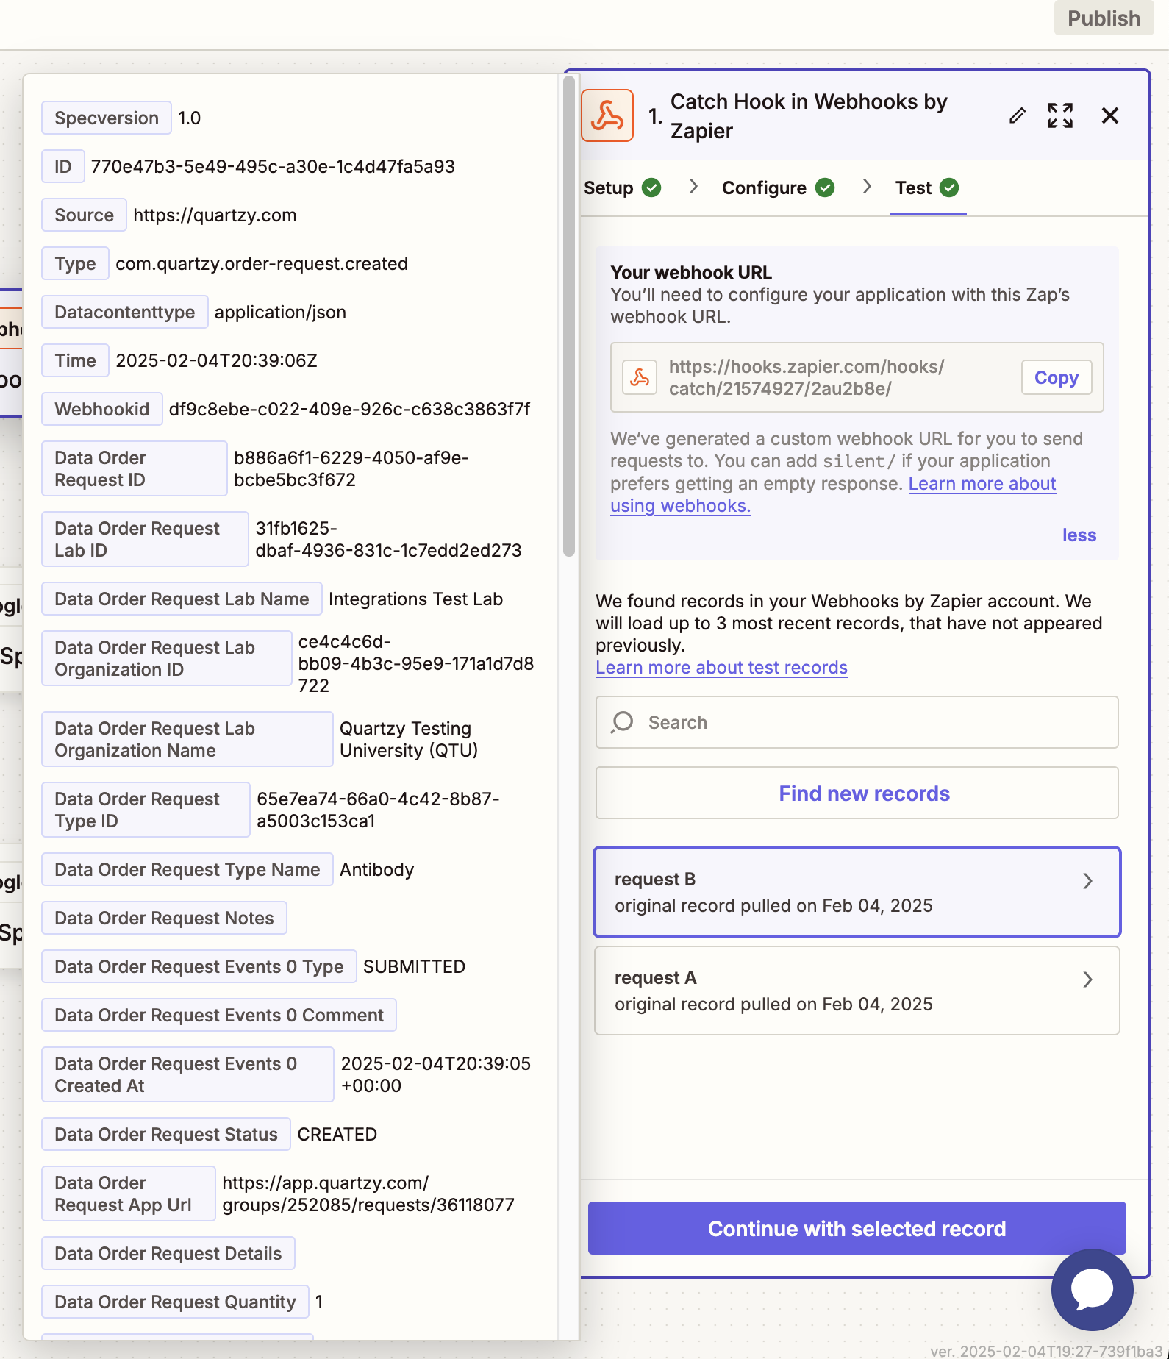The height and width of the screenshot is (1359, 1169).
Task: Select the request A record
Action: click(857, 991)
